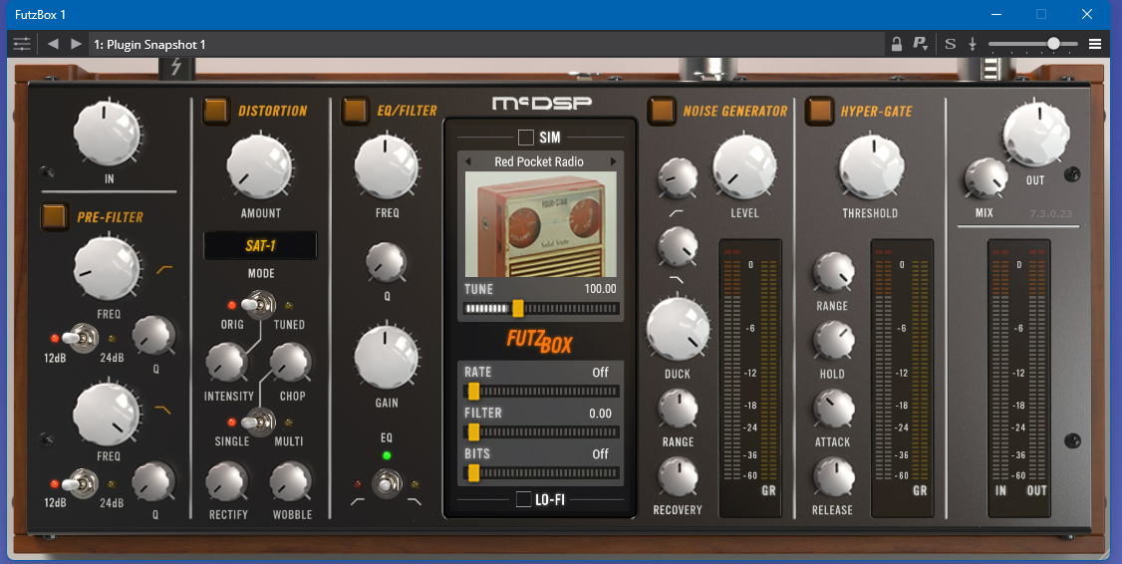Click the noise low-pass filter knob
1122x564 pixels.
pos(678,247)
